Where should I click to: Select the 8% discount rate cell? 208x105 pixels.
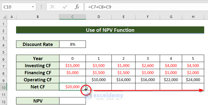point(73,44)
